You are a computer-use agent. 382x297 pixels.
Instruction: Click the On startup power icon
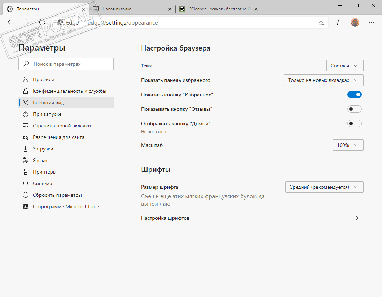coord(25,114)
